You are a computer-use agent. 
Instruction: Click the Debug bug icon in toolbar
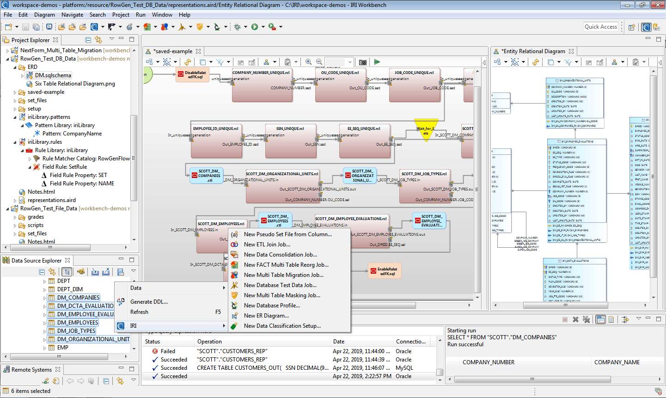(x=237, y=27)
